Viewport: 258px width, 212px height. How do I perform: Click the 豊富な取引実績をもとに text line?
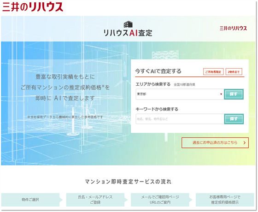click(65, 77)
